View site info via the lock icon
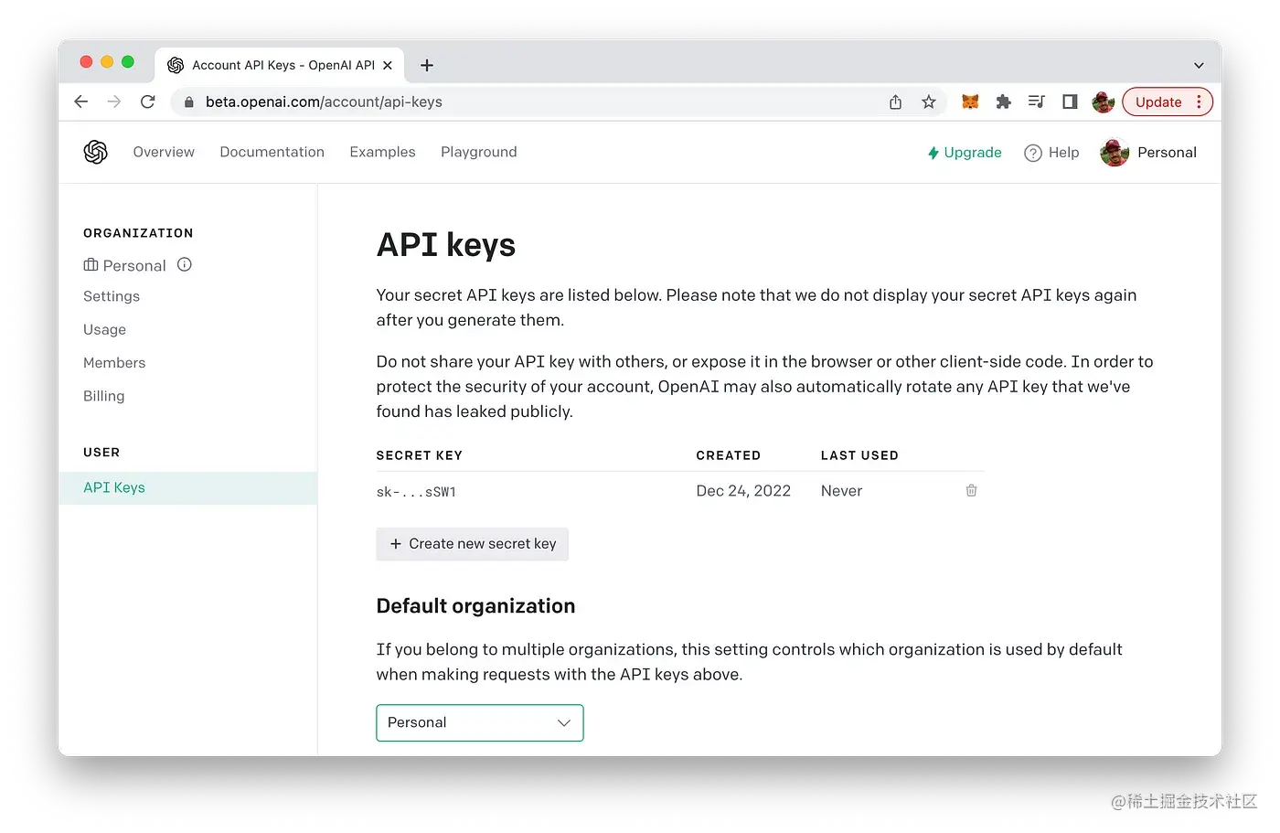Image resolution: width=1280 pixels, height=833 pixels. 188,102
